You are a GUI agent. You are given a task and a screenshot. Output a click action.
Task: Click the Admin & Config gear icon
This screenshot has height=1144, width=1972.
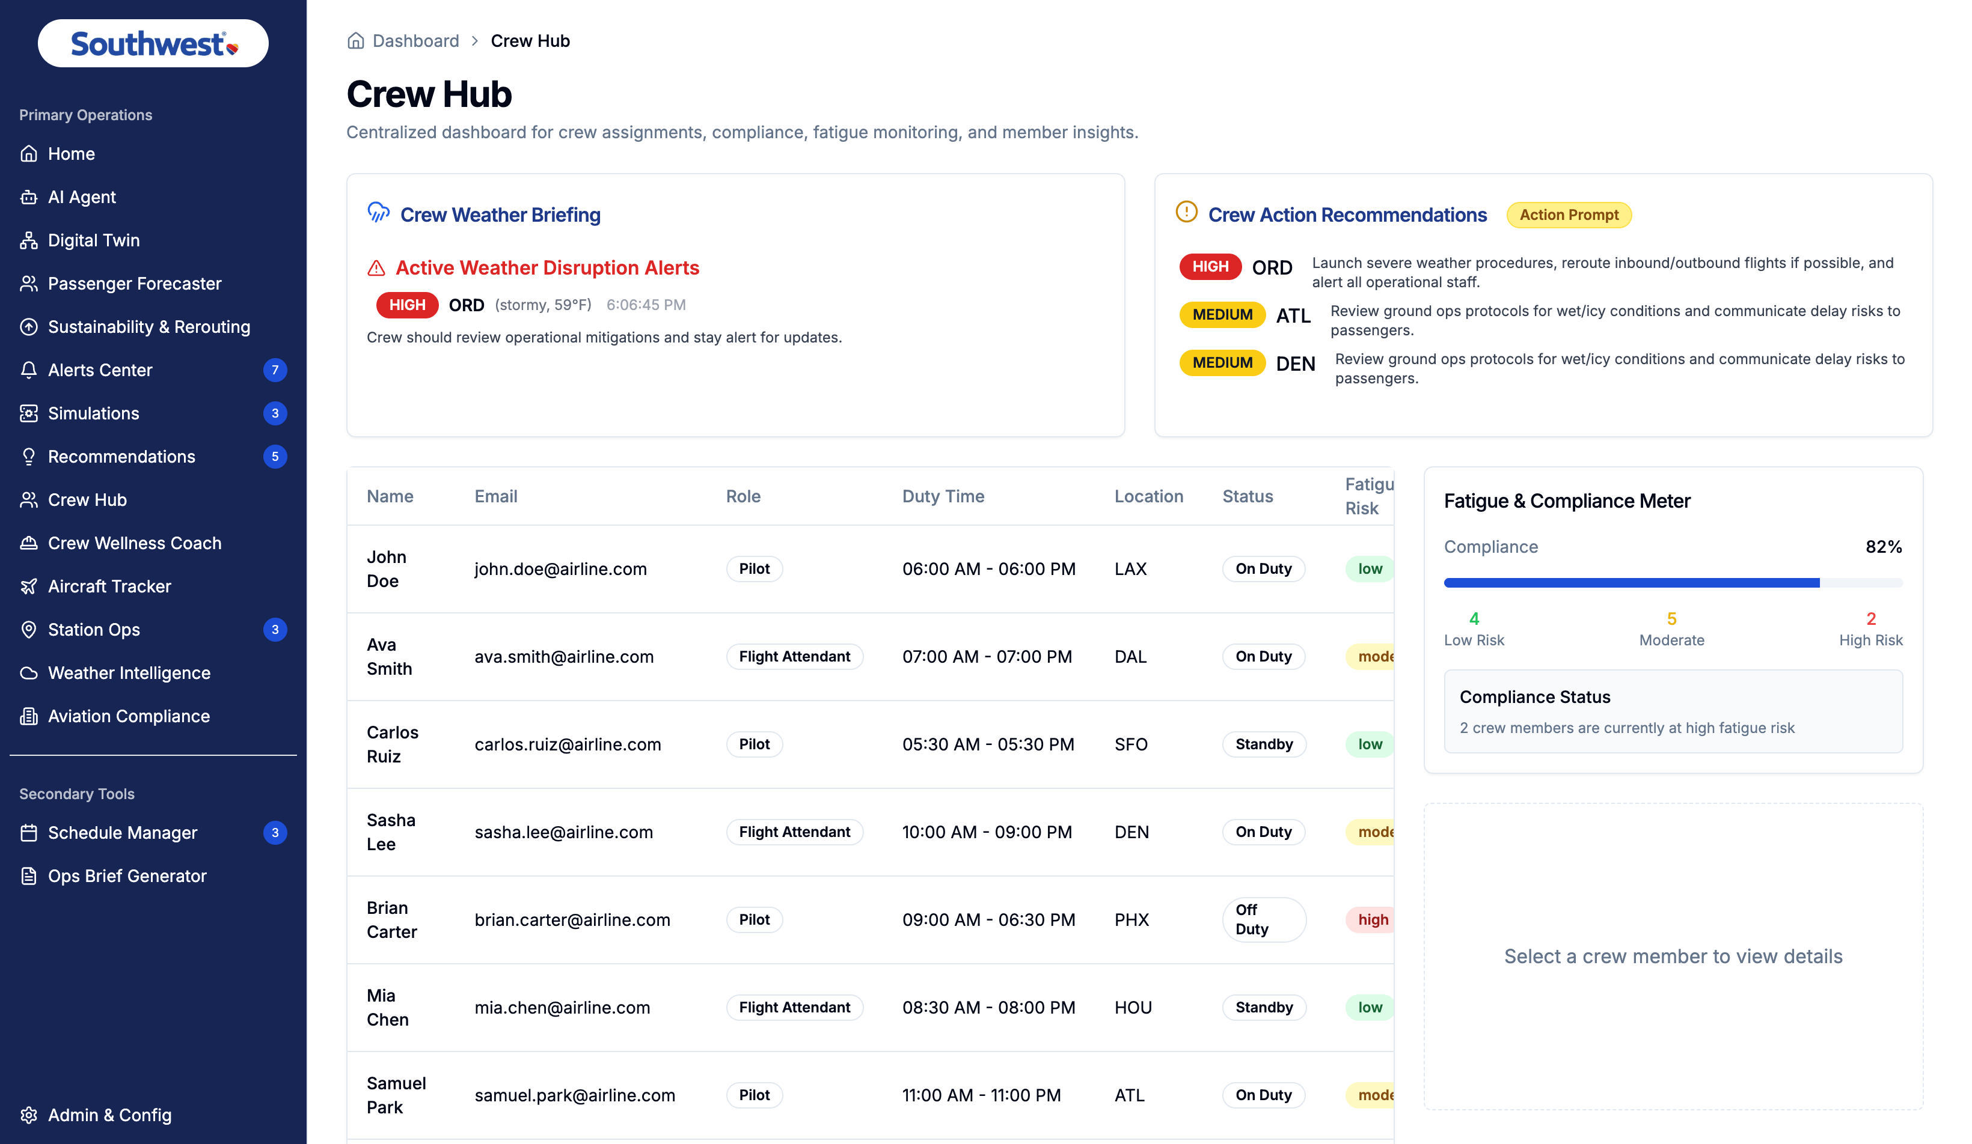click(x=29, y=1115)
